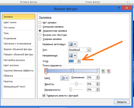The height and width of the screenshot is (108, 134).
Task: Select Узорная заливка radio option
Action: tap(40, 39)
